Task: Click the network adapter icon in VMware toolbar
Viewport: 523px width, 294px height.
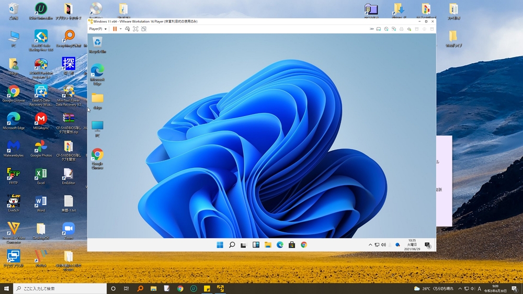Action: [394, 29]
